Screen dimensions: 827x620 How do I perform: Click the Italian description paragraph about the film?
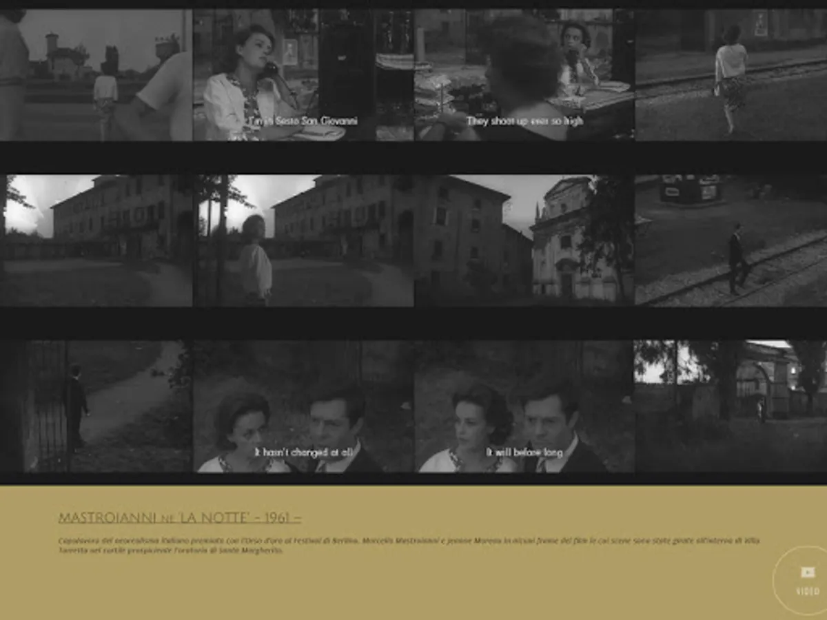point(409,546)
